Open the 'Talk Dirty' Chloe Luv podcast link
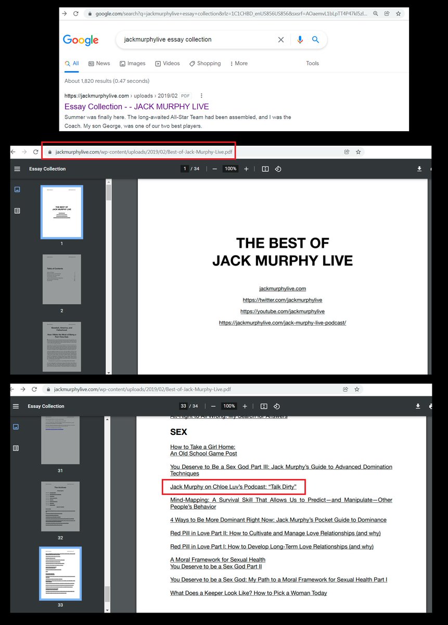This screenshot has height=625, width=448. pos(233,487)
